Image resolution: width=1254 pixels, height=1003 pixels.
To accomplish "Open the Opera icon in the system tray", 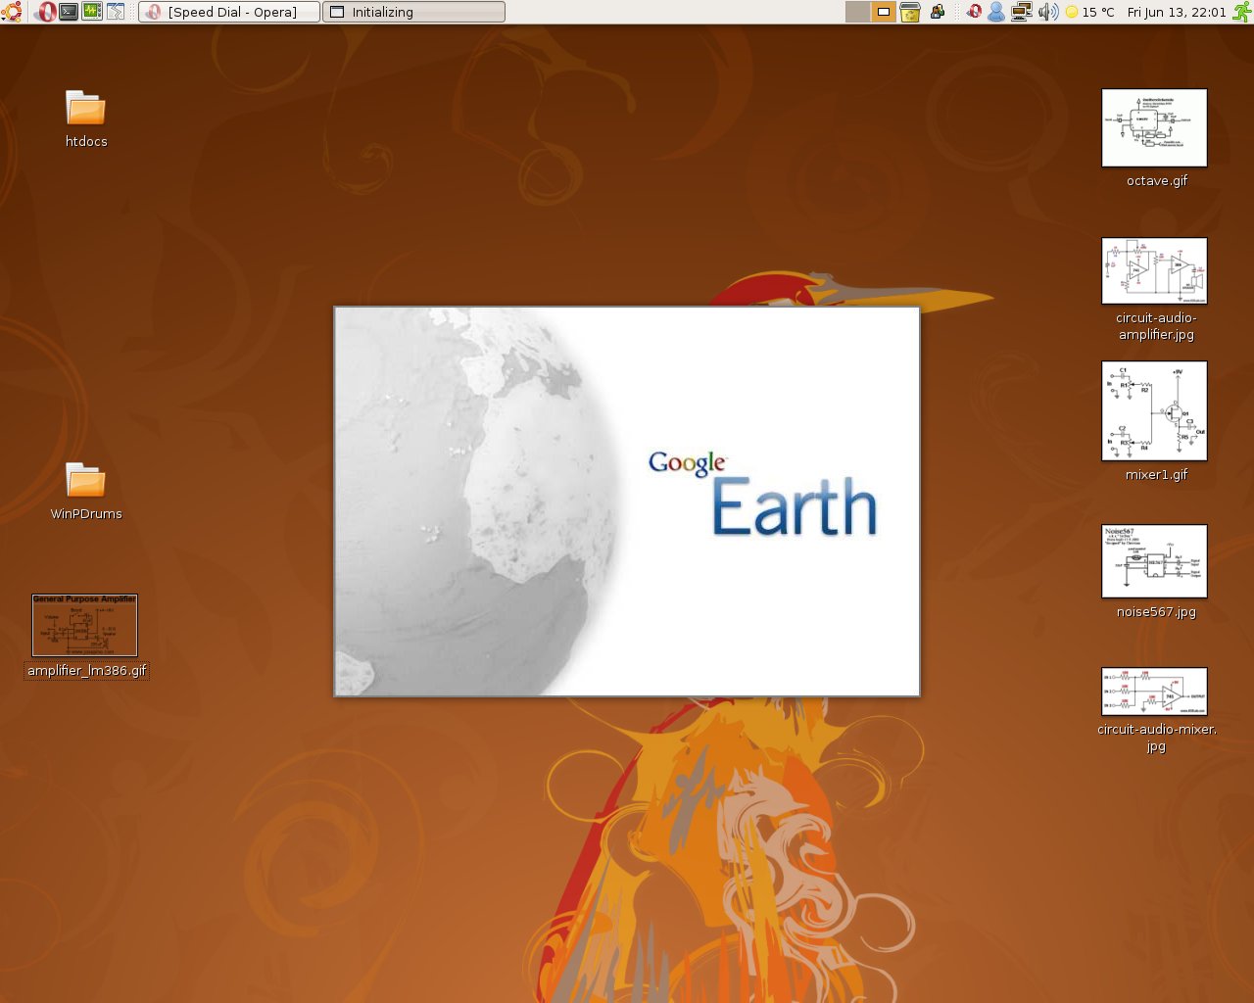I will (x=974, y=13).
